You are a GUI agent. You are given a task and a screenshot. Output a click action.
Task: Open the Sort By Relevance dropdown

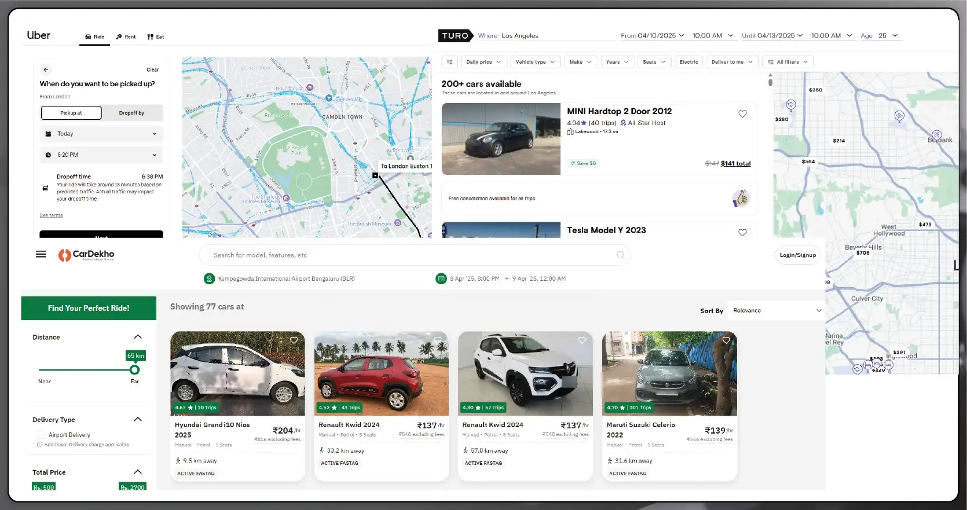pos(776,310)
